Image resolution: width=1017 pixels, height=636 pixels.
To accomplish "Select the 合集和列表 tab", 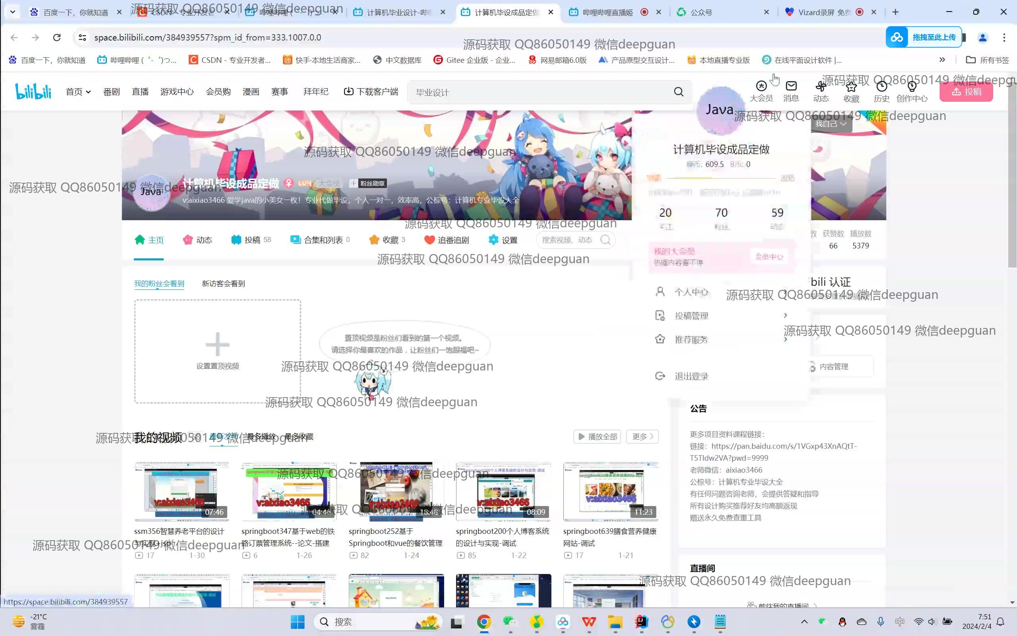I will tap(320, 240).
